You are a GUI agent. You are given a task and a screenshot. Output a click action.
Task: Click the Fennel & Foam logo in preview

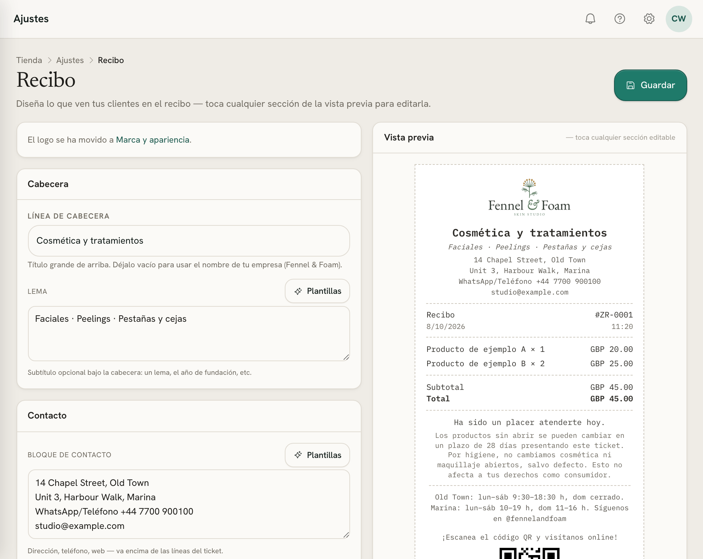[x=529, y=197]
